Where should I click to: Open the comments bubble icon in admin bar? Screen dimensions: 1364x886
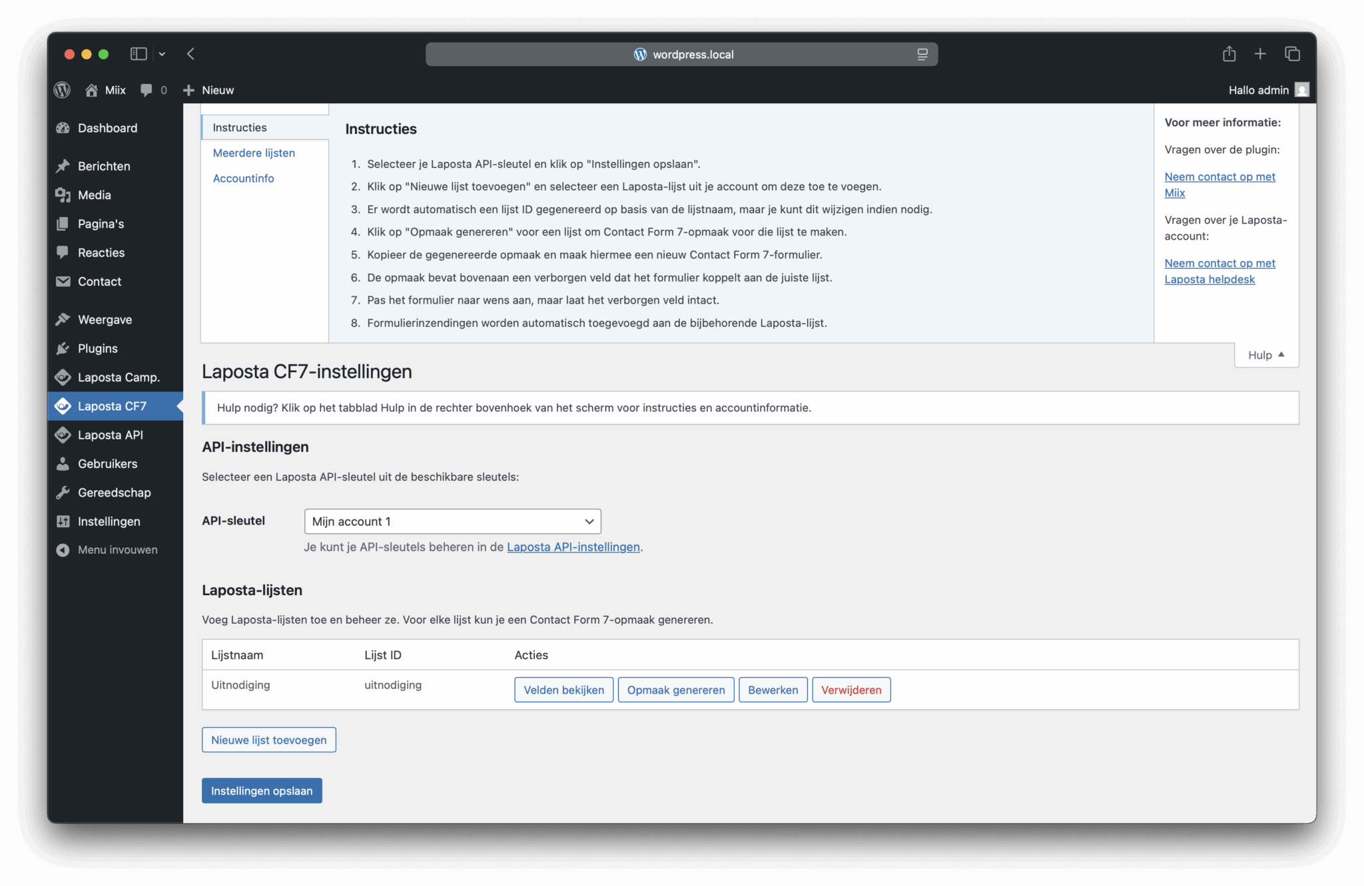point(146,90)
